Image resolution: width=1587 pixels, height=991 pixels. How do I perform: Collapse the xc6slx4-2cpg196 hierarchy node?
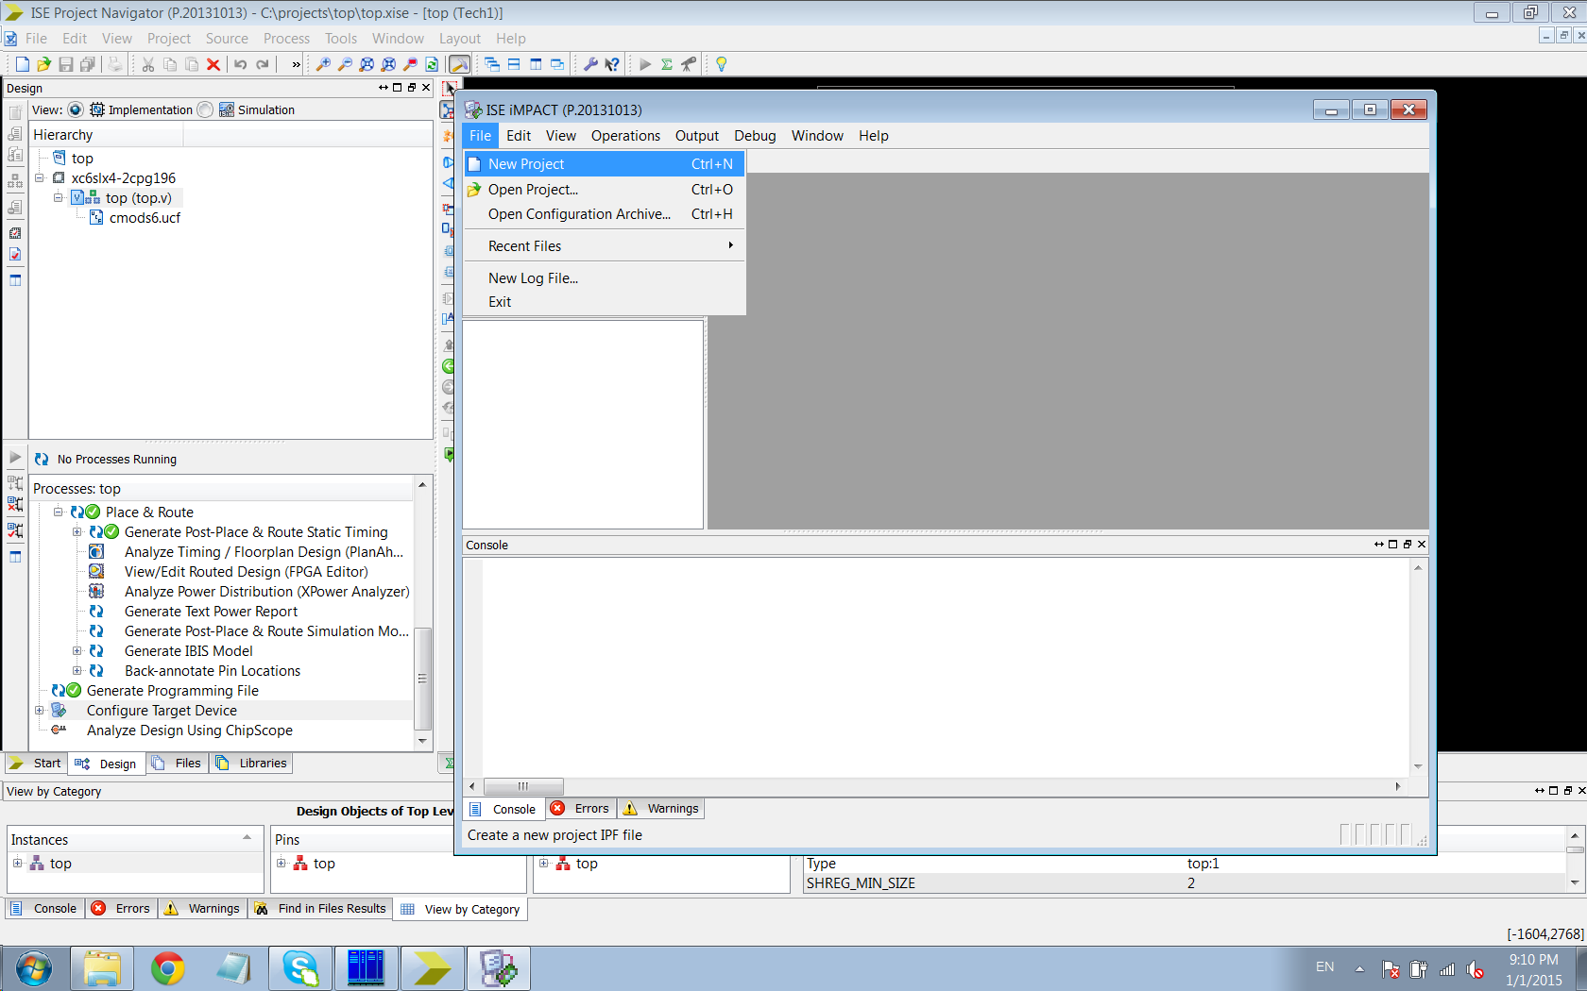click(40, 177)
